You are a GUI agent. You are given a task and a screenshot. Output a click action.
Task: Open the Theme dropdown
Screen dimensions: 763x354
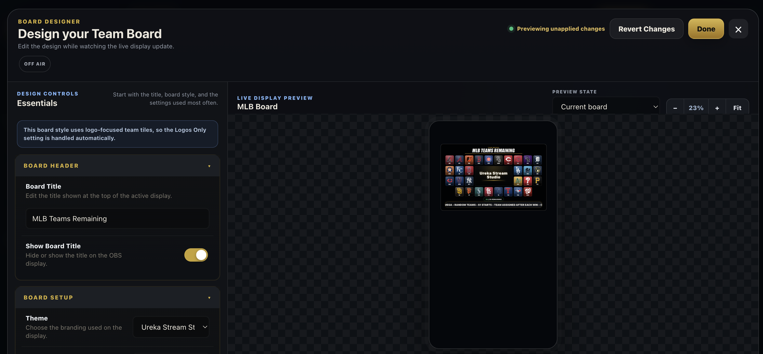click(171, 327)
